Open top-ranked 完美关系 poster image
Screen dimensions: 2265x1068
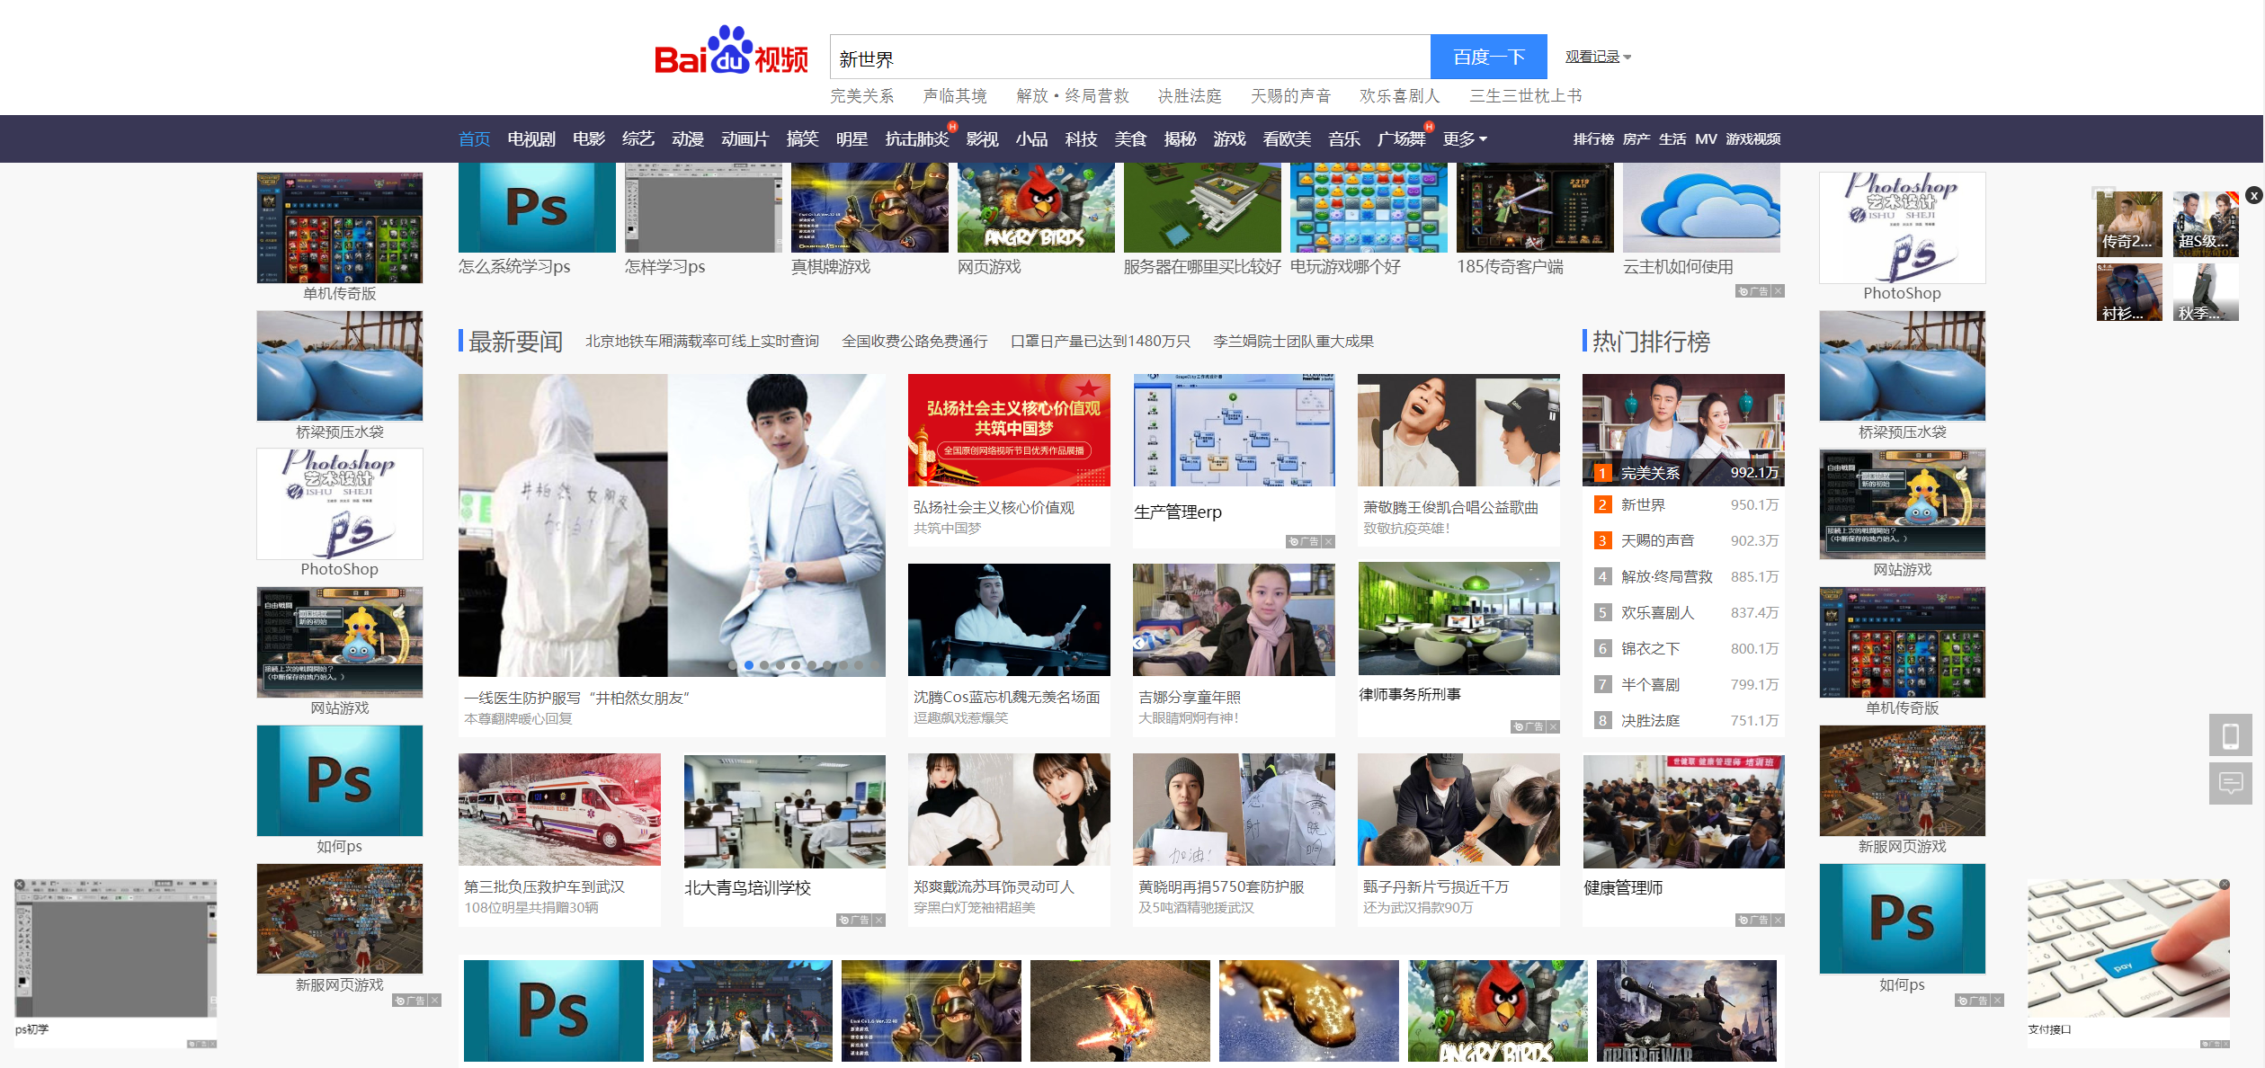point(1683,430)
